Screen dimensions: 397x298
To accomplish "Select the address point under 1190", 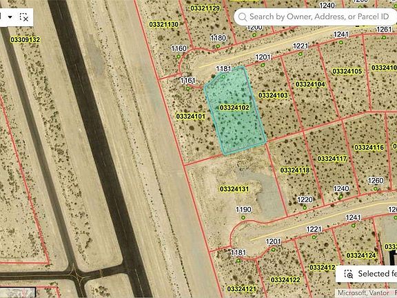I will click(x=243, y=217).
